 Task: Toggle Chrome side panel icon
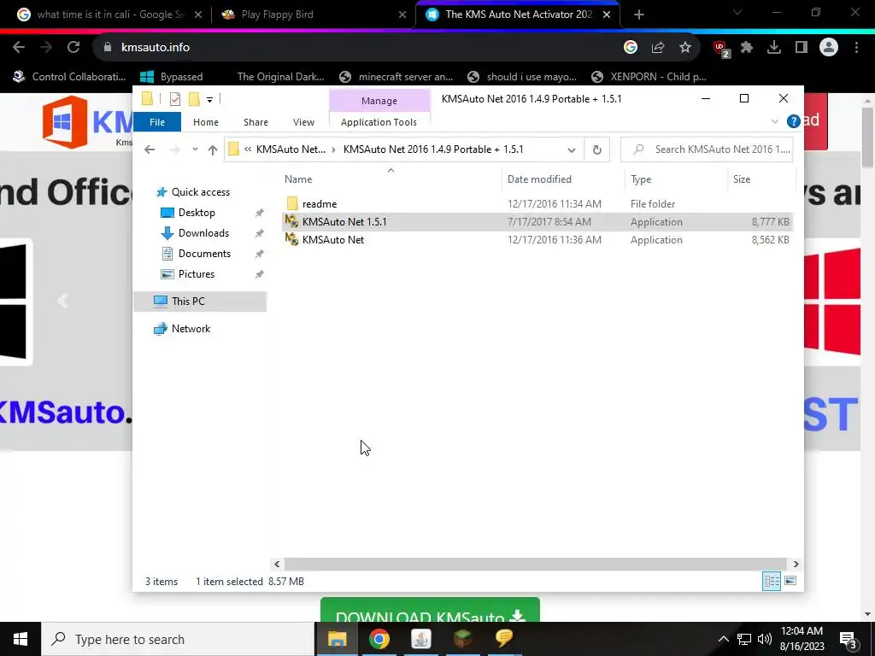(x=801, y=48)
